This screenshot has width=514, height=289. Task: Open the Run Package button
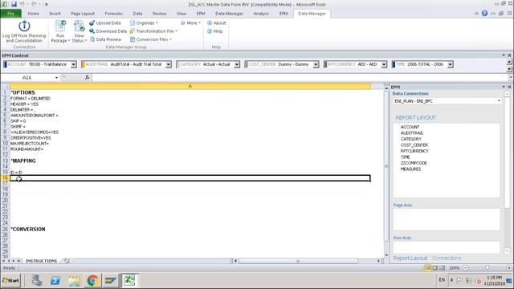click(60, 31)
